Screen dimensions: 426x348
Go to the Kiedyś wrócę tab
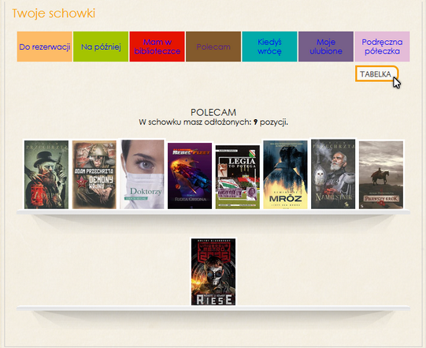click(269, 47)
